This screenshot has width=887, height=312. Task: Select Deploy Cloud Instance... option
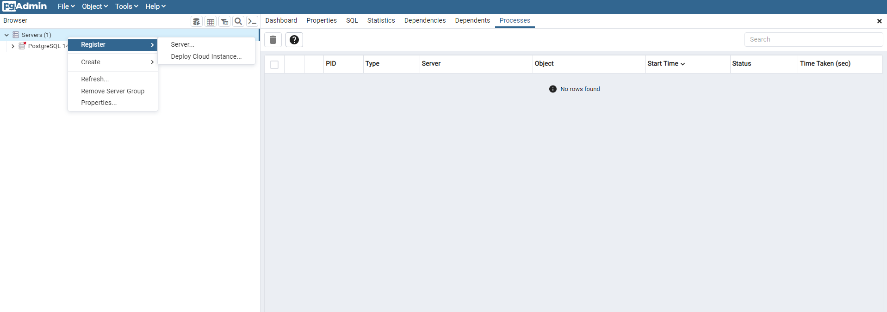click(206, 56)
